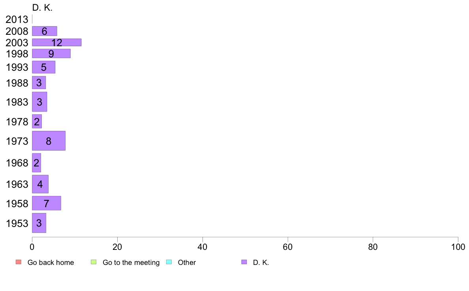Click the red Go back home legend swatch
The image size is (469, 291).
pyautogui.click(x=19, y=262)
